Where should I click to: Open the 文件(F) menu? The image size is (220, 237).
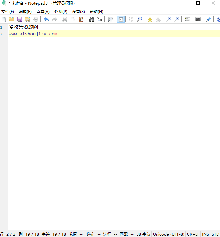pyautogui.click(x=8, y=12)
